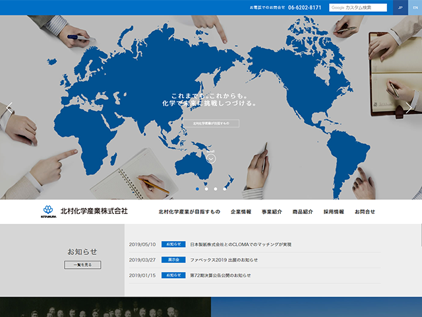
Task: Go to the previous slide with left arrow
Action: (9, 108)
